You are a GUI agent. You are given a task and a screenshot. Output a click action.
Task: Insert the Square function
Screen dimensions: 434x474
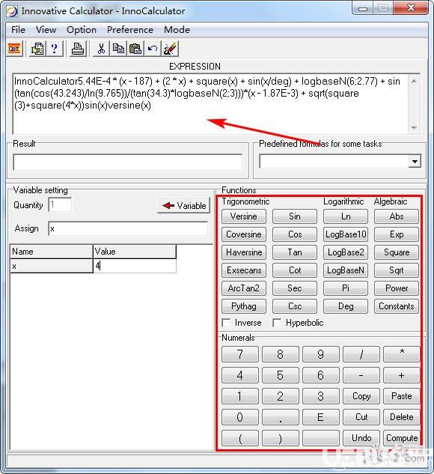pos(397,252)
